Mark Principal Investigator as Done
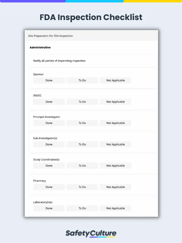This screenshot has height=243, width=182. coord(49,123)
